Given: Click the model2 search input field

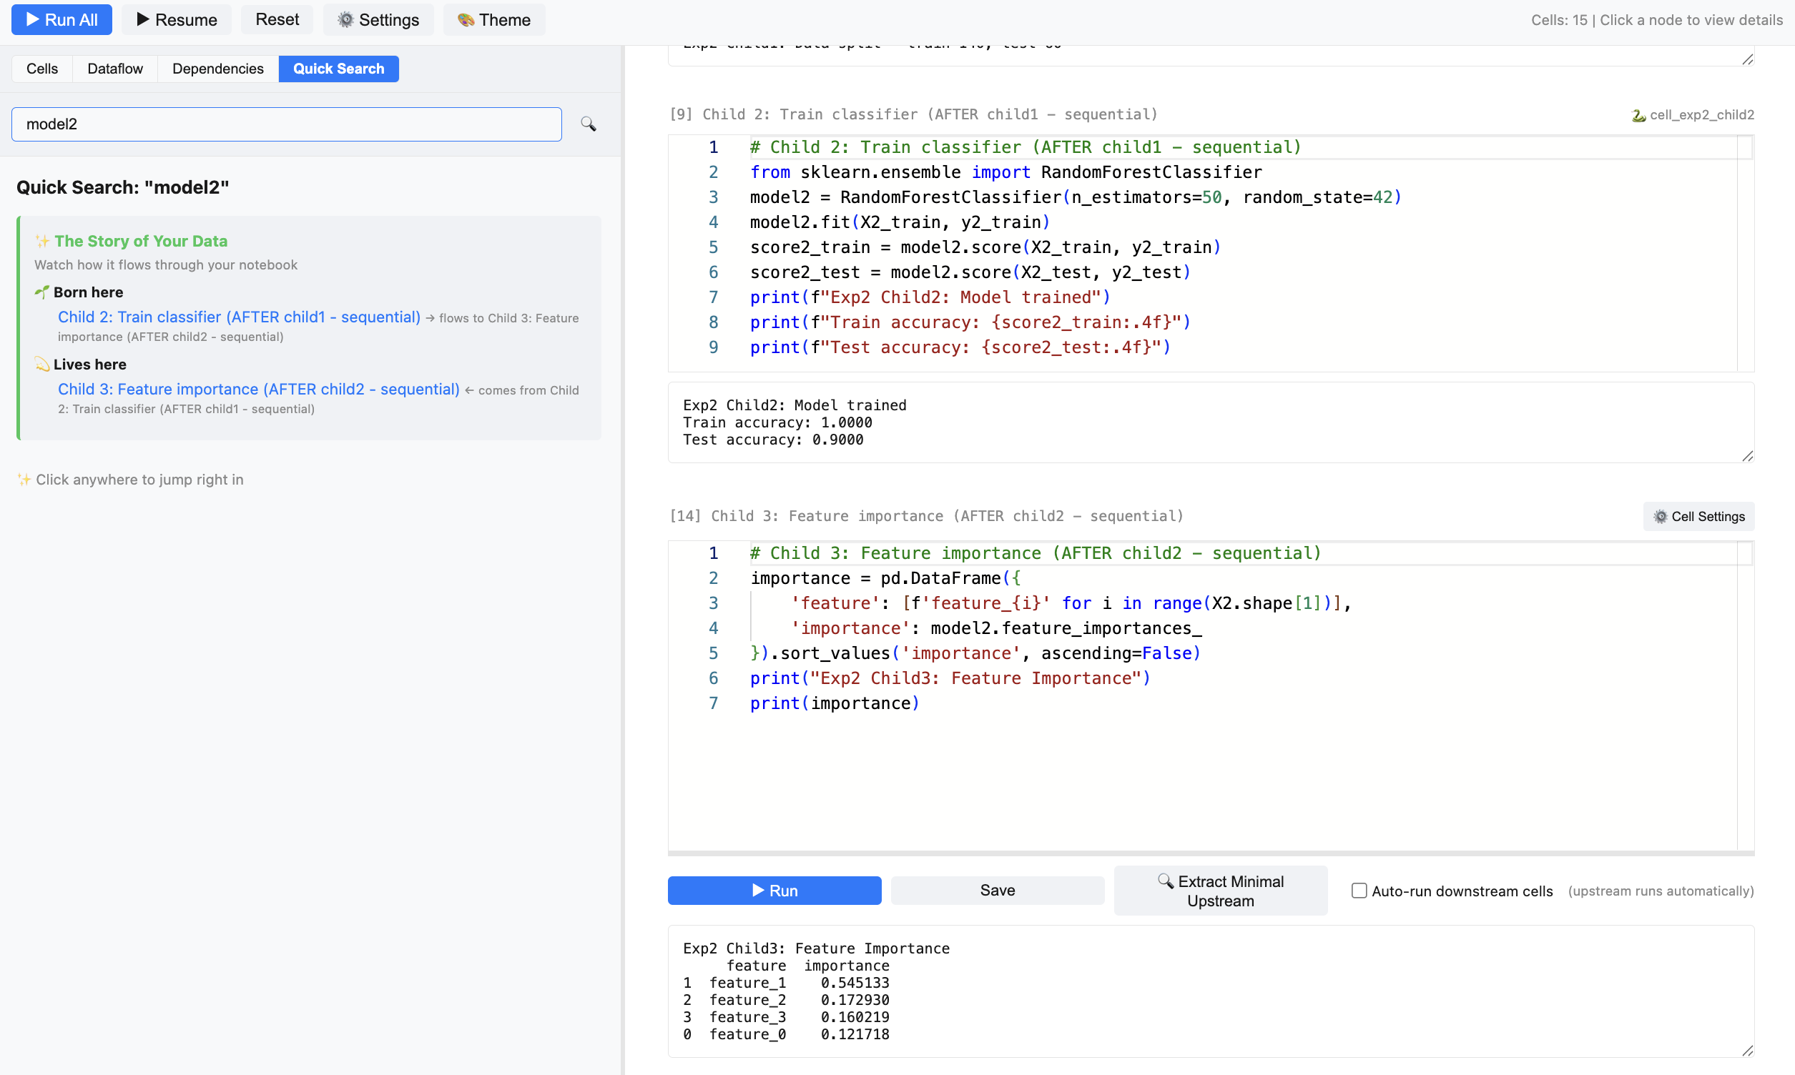Looking at the screenshot, I should point(286,124).
